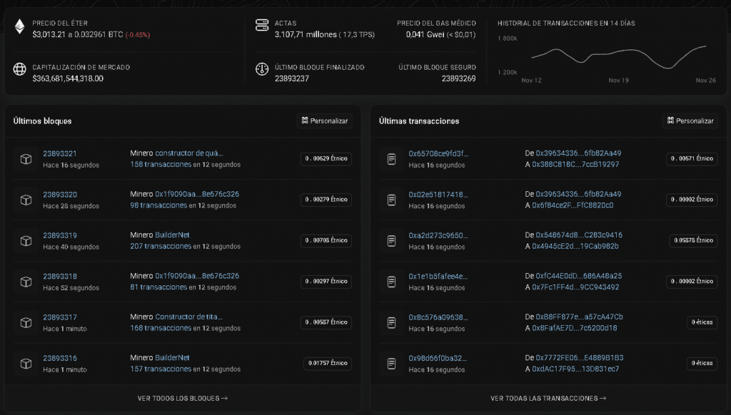This screenshot has height=415, width=731.
Task: Click the globe icon next to capitalización de mercado
Action: click(19, 69)
